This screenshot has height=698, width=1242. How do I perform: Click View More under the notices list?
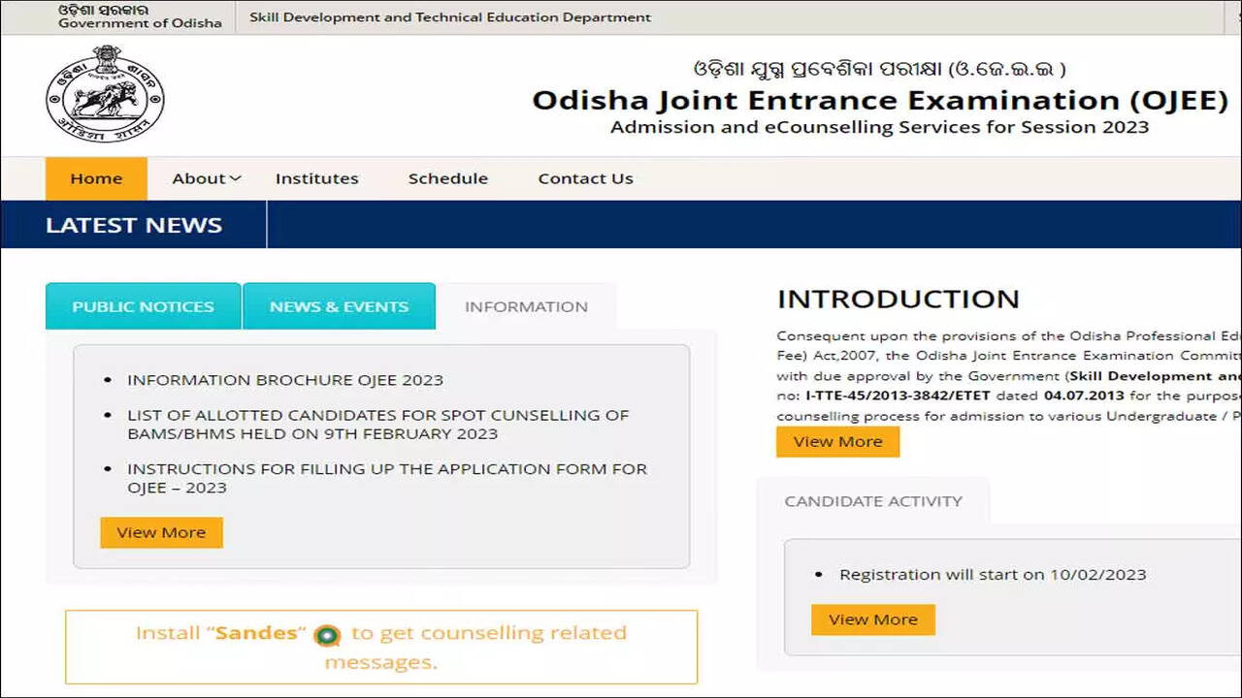tap(161, 532)
